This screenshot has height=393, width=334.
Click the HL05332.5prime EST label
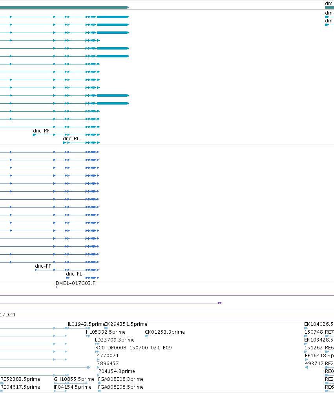[x=106, y=332]
